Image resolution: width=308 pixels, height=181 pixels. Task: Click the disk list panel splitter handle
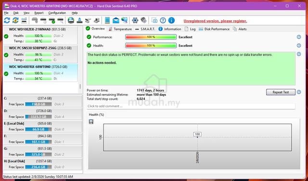coord(80,86)
